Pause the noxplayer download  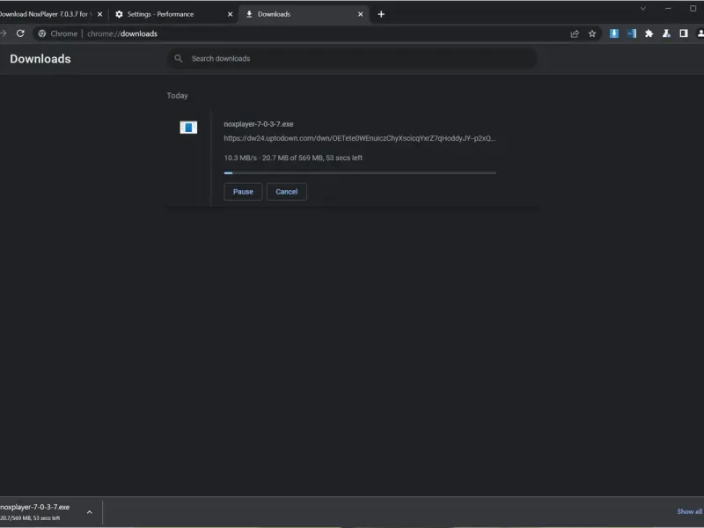(x=243, y=192)
